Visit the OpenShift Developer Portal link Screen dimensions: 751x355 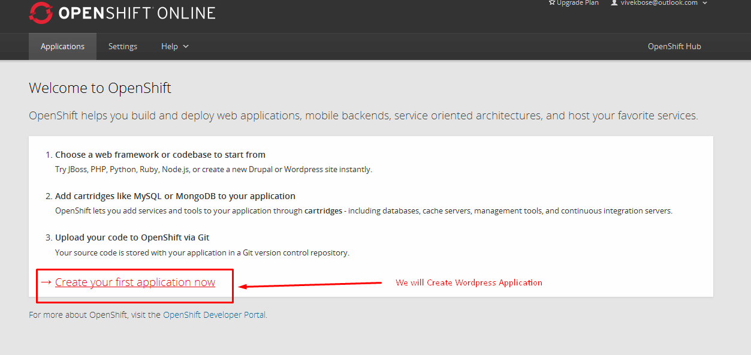click(214, 315)
